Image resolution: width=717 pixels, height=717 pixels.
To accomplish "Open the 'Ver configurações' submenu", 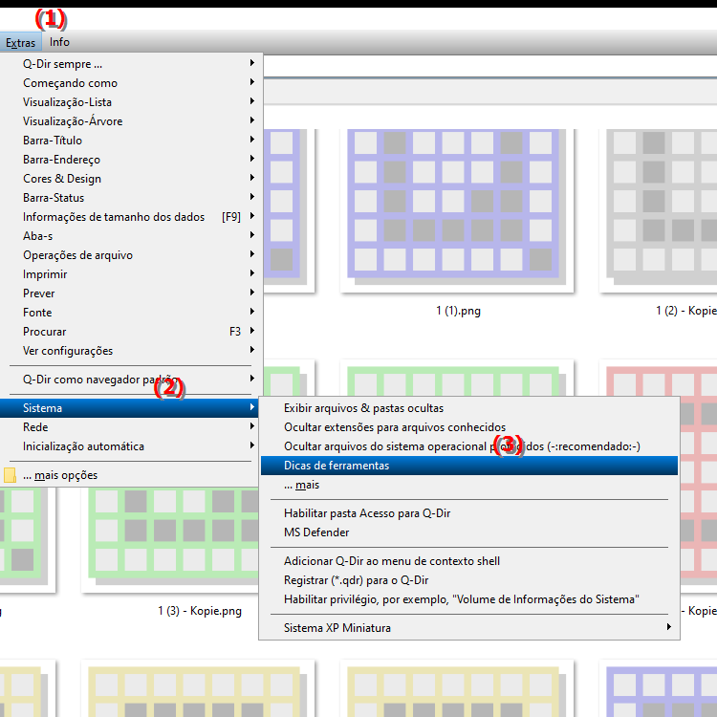I will (x=131, y=351).
